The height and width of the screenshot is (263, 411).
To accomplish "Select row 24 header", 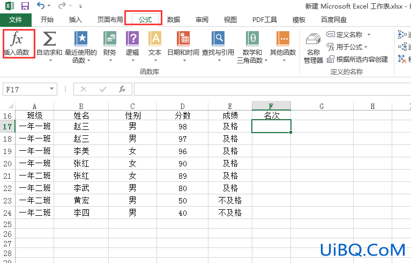I will 8,213.
